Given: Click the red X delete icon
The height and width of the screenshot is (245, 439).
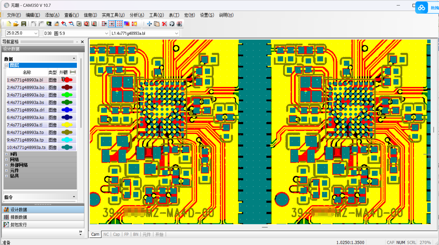Looking at the screenshot, I should [164, 24].
